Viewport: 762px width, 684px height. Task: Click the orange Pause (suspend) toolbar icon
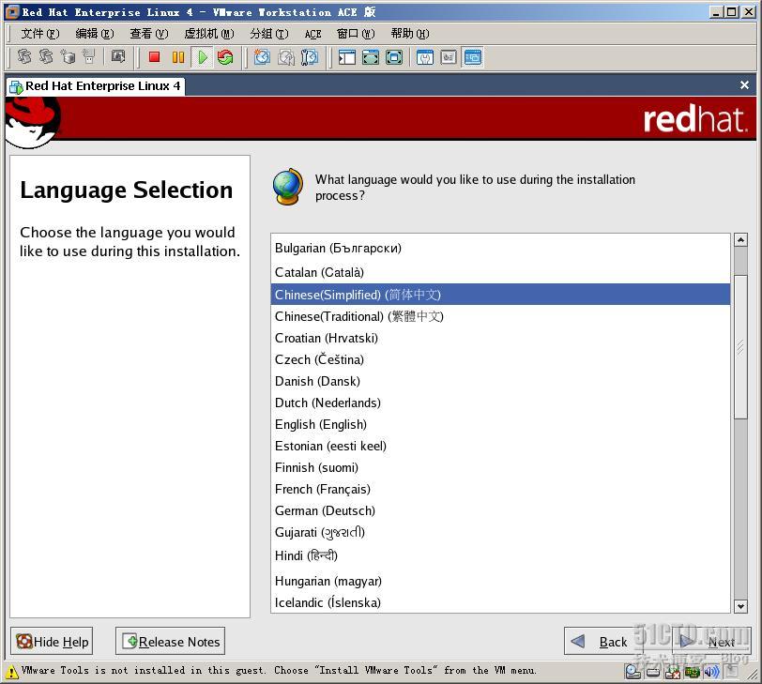tap(178, 57)
